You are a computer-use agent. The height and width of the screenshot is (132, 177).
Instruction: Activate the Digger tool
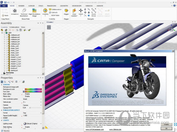click(66, 12)
